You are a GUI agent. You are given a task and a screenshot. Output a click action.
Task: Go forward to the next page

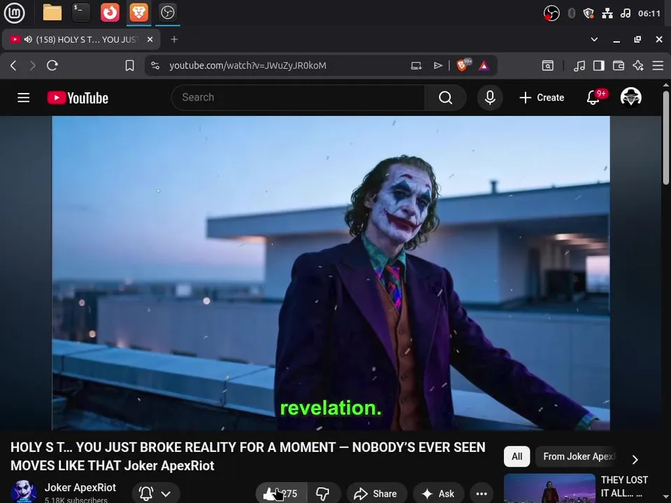click(33, 66)
